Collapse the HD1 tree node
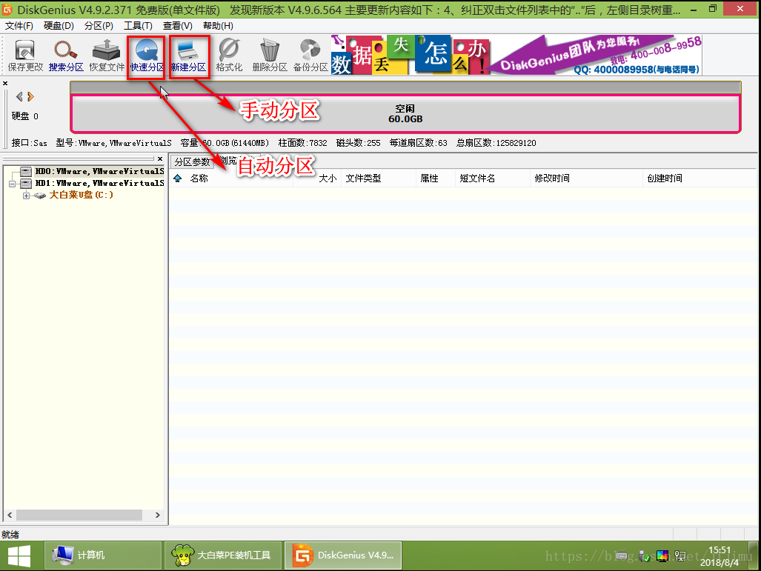The image size is (761, 571). pos(12,184)
